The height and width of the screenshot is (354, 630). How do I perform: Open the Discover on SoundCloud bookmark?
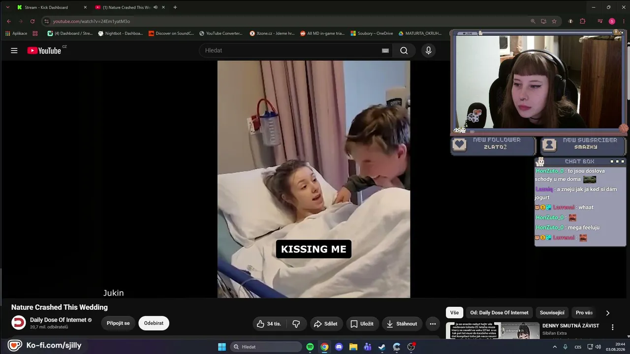point(171,33)
